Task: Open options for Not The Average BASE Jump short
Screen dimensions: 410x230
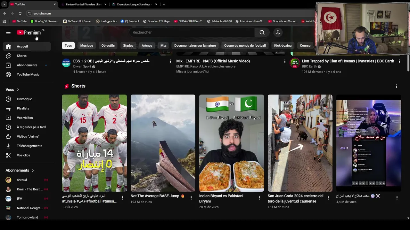Action: click(x=191, y=198)
